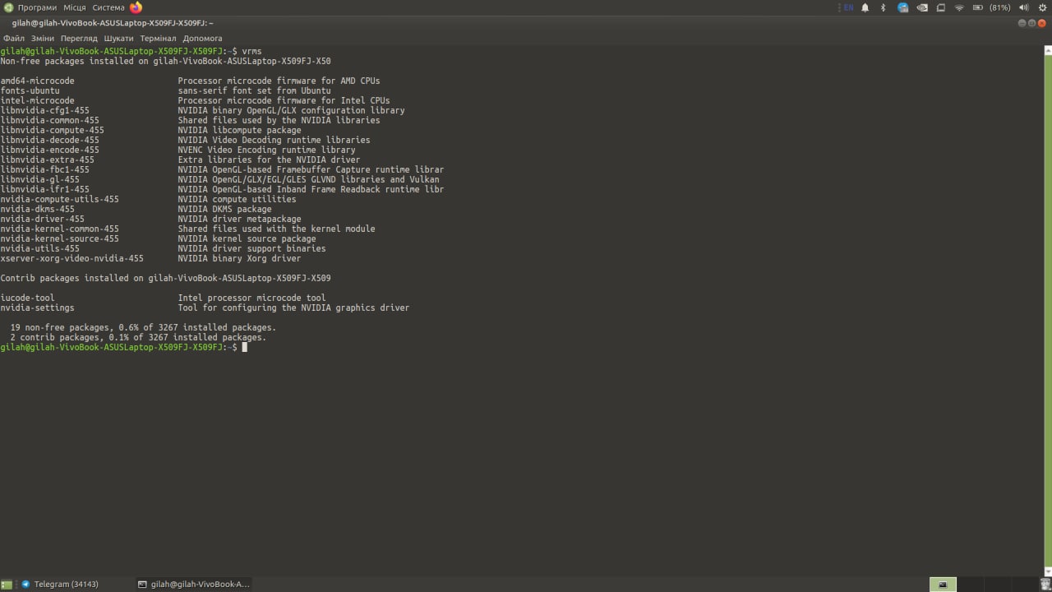The height and width of the screenshot is (592, 1052).
Task: Click the iucode-tool package name
Action: (x=27, y=298)
